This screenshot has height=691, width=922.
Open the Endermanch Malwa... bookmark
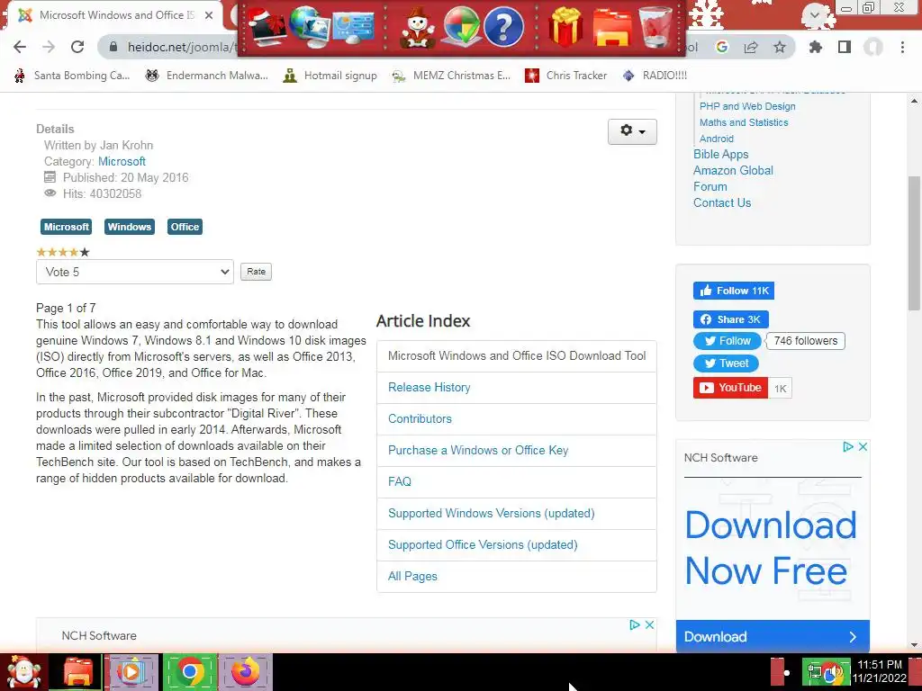click(207, 76)
